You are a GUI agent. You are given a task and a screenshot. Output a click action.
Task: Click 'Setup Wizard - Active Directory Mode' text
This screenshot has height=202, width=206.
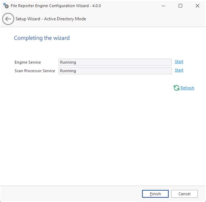click(51, 19)
